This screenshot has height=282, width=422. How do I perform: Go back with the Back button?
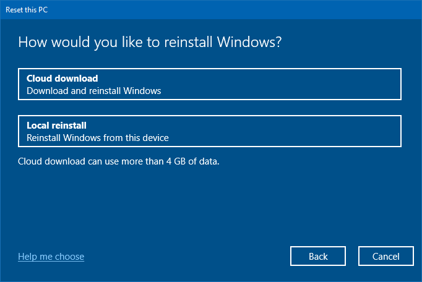tap(318, 256)
